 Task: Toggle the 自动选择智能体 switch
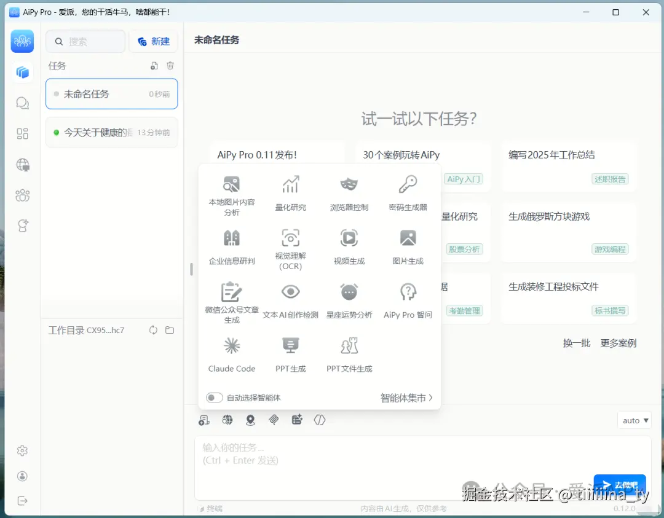point(214,398)
